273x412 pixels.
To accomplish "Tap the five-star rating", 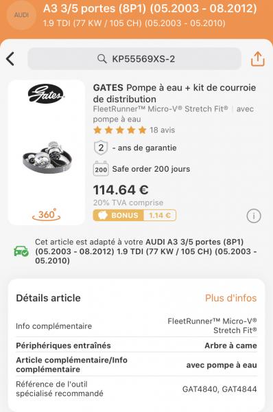I will coord(120,130).
